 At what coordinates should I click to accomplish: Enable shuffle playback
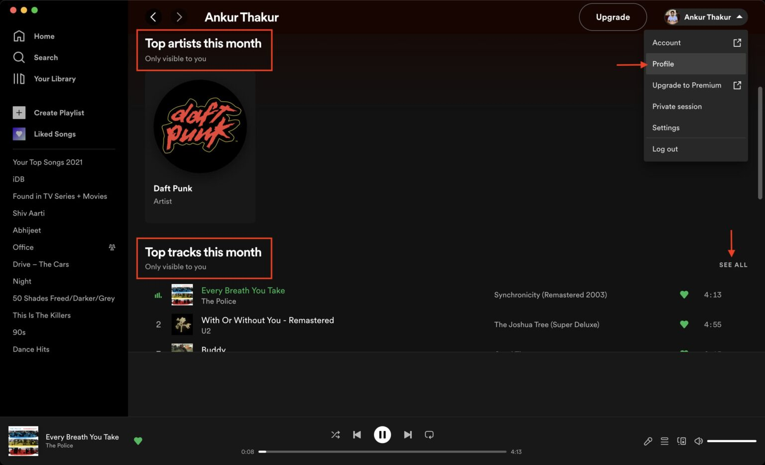click(x=335, y=435)
